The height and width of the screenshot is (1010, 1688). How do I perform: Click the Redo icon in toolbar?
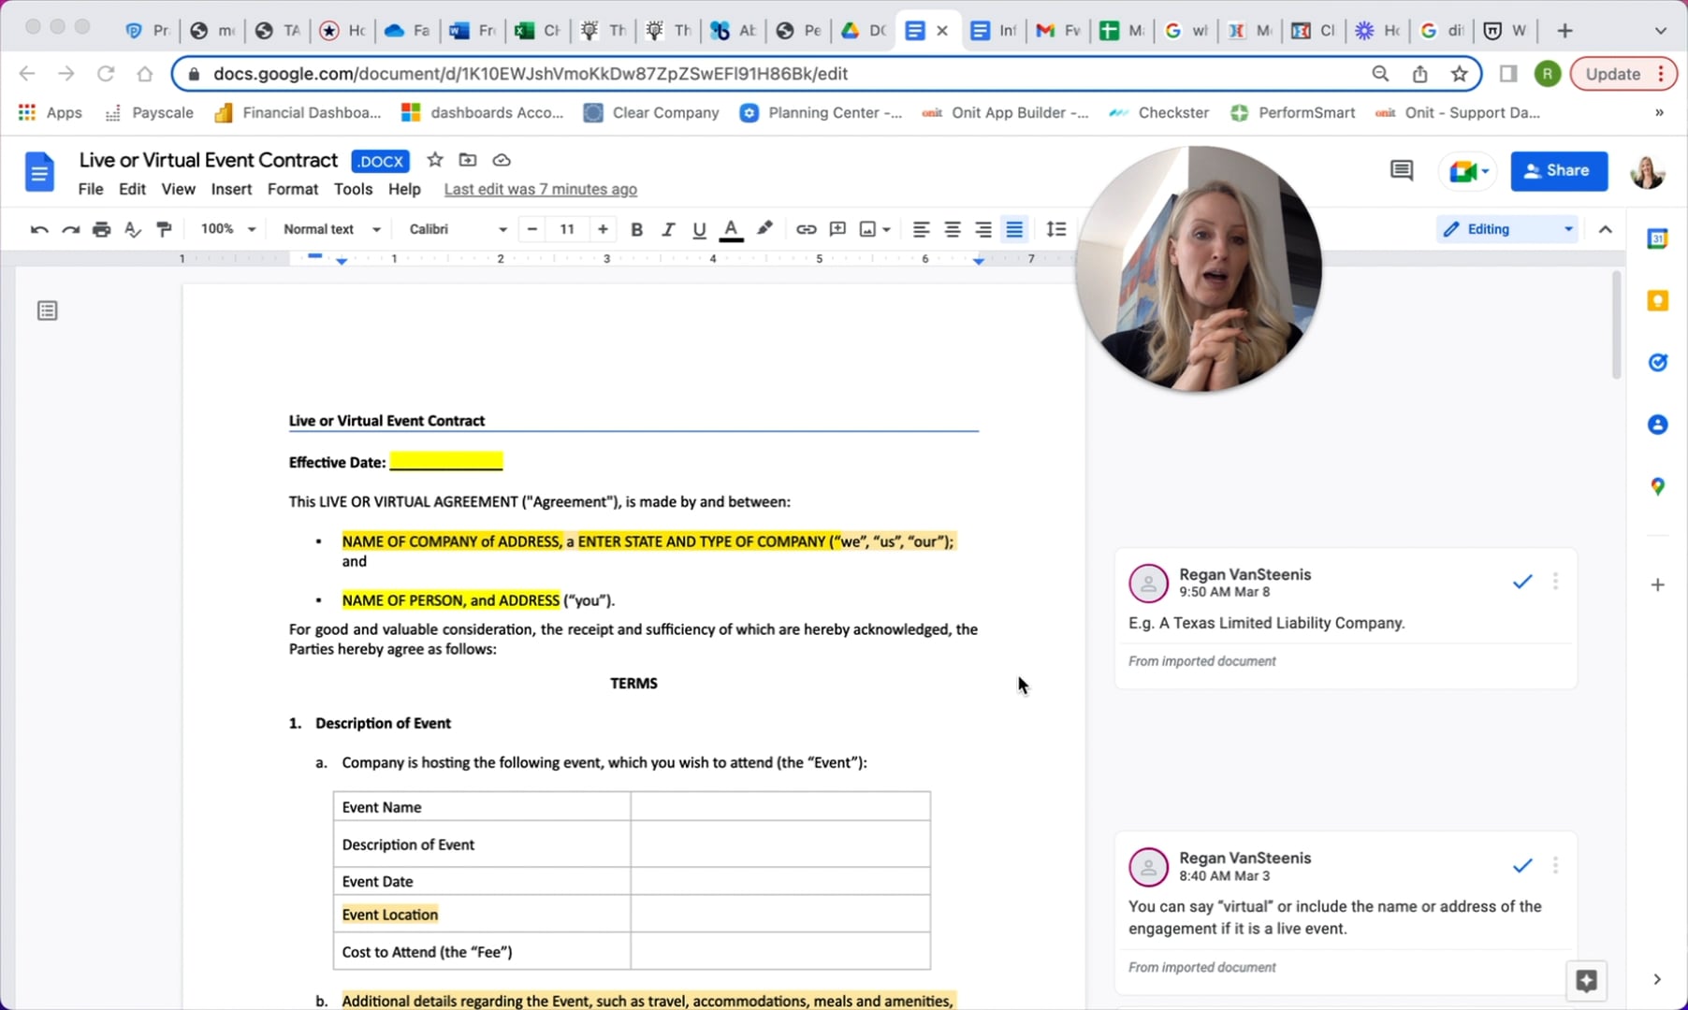tap(70, 229)
